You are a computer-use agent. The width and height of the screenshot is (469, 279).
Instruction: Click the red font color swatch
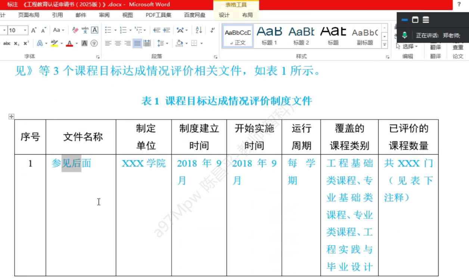69,44
